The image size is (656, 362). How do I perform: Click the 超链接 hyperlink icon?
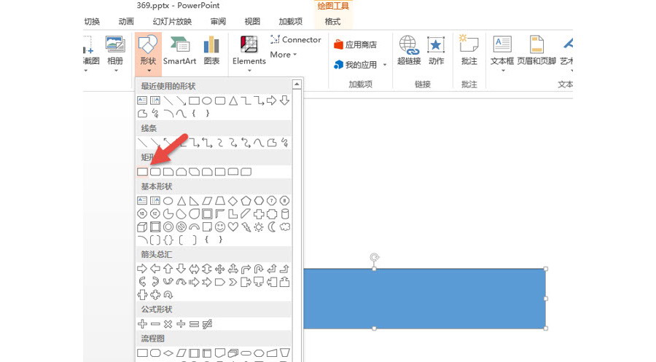click(408, 51)
